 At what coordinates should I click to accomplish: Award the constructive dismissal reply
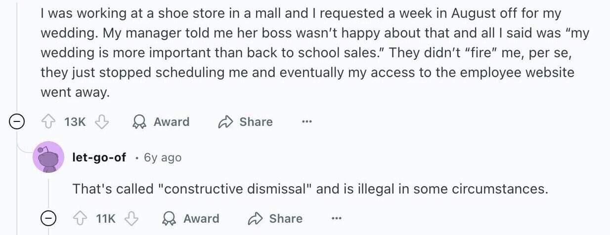click(191, 218)
